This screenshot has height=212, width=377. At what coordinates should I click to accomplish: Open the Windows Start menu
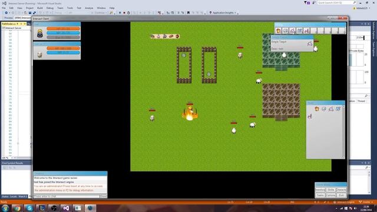click(x=5, y=208)
